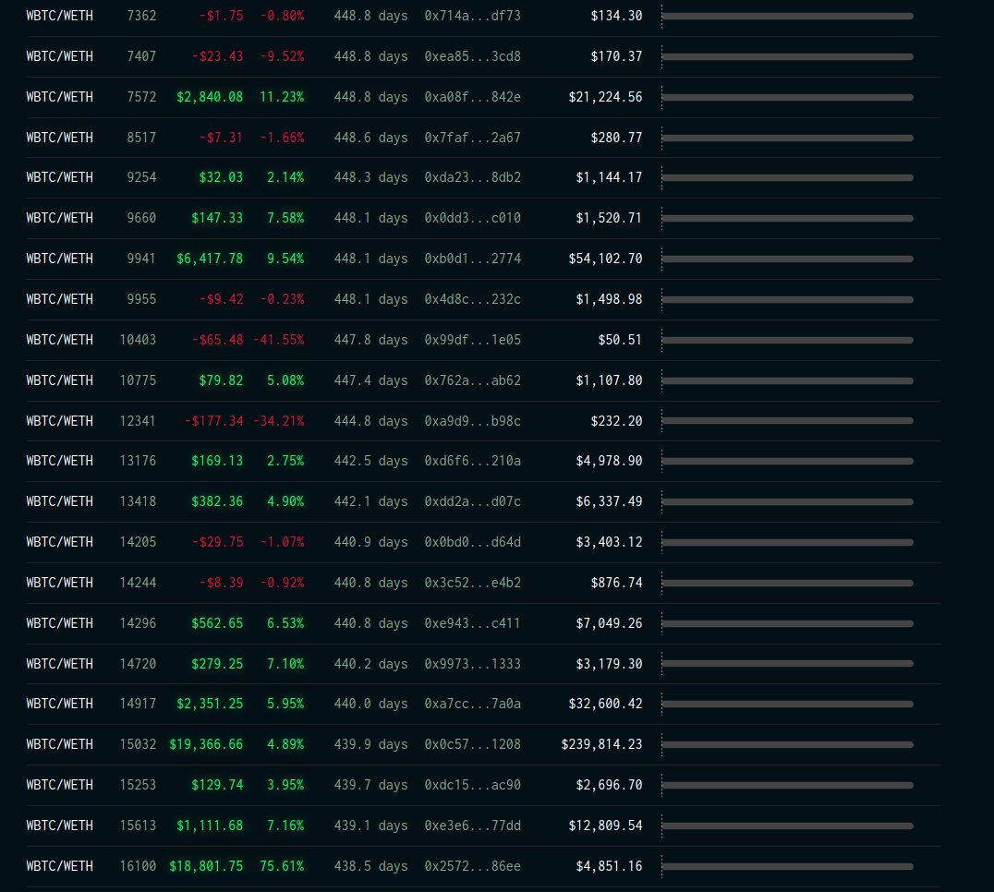Click WBTC/WETH pair in row 8517

(x=60, y=138)
